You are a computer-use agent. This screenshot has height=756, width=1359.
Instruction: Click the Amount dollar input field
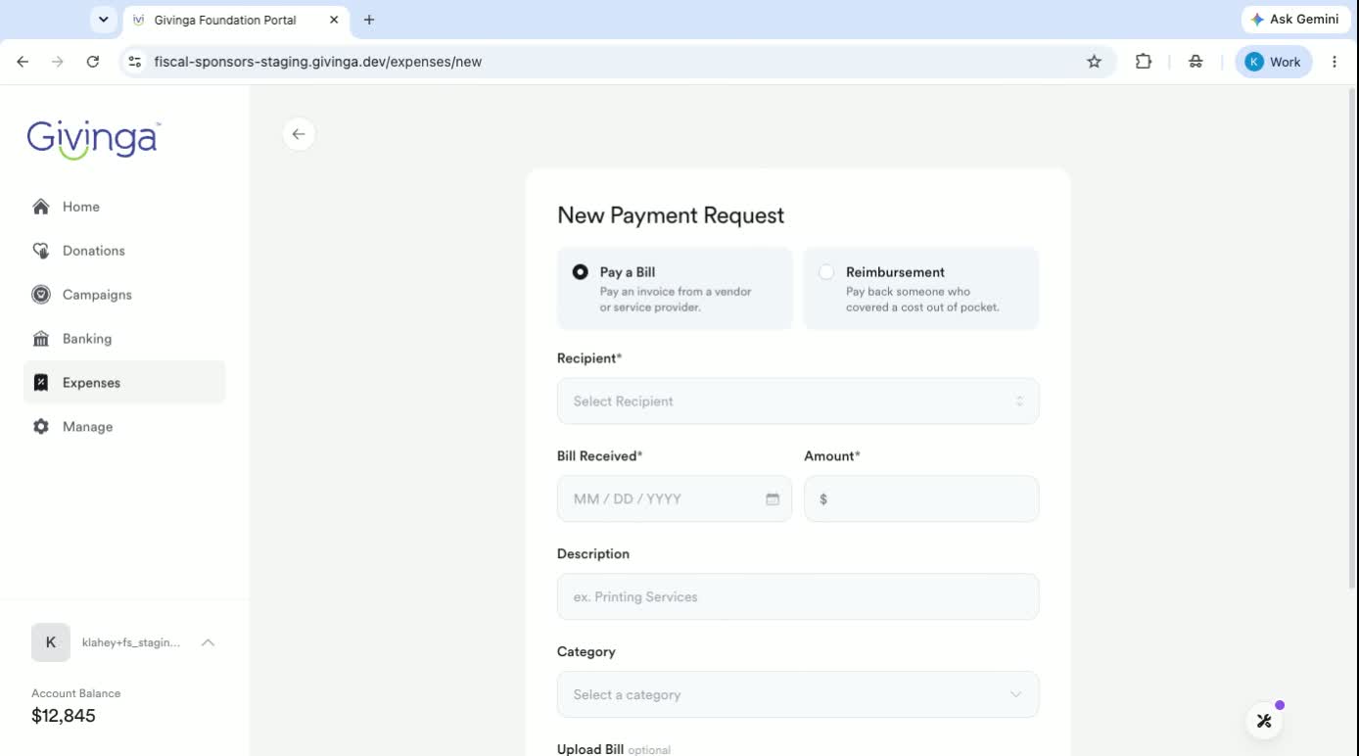click(921, 499)
